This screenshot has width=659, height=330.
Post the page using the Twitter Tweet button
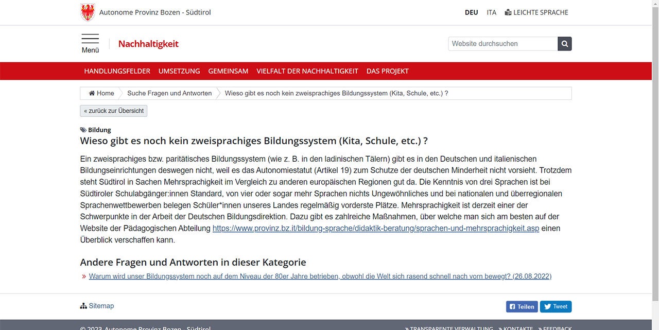click(556, 306)
